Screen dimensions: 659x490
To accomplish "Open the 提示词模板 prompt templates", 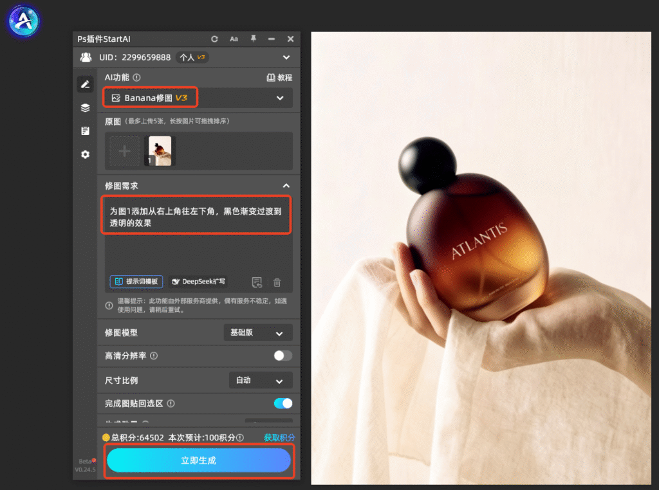I will click(136, 281).
